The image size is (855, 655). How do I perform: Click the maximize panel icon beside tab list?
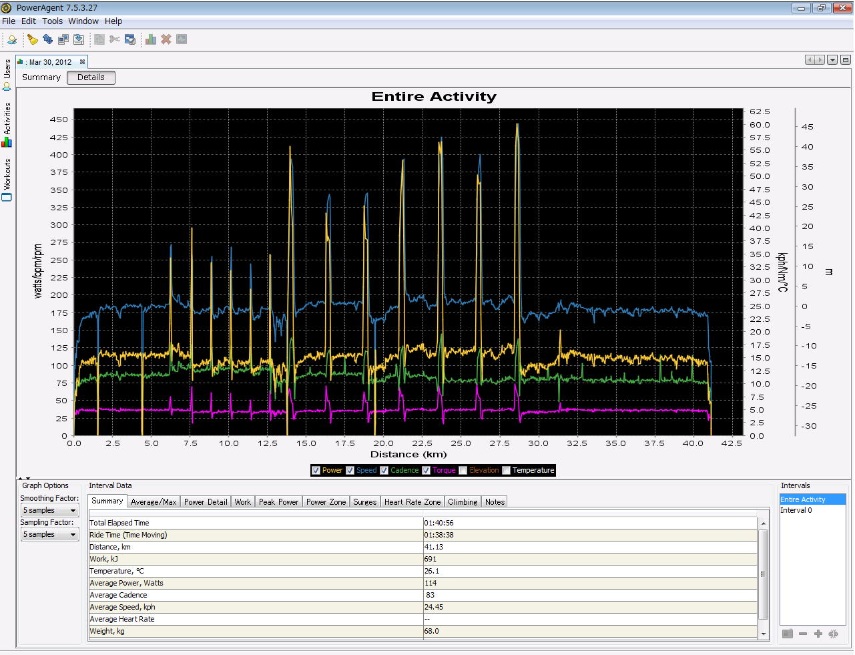point(845,60)
